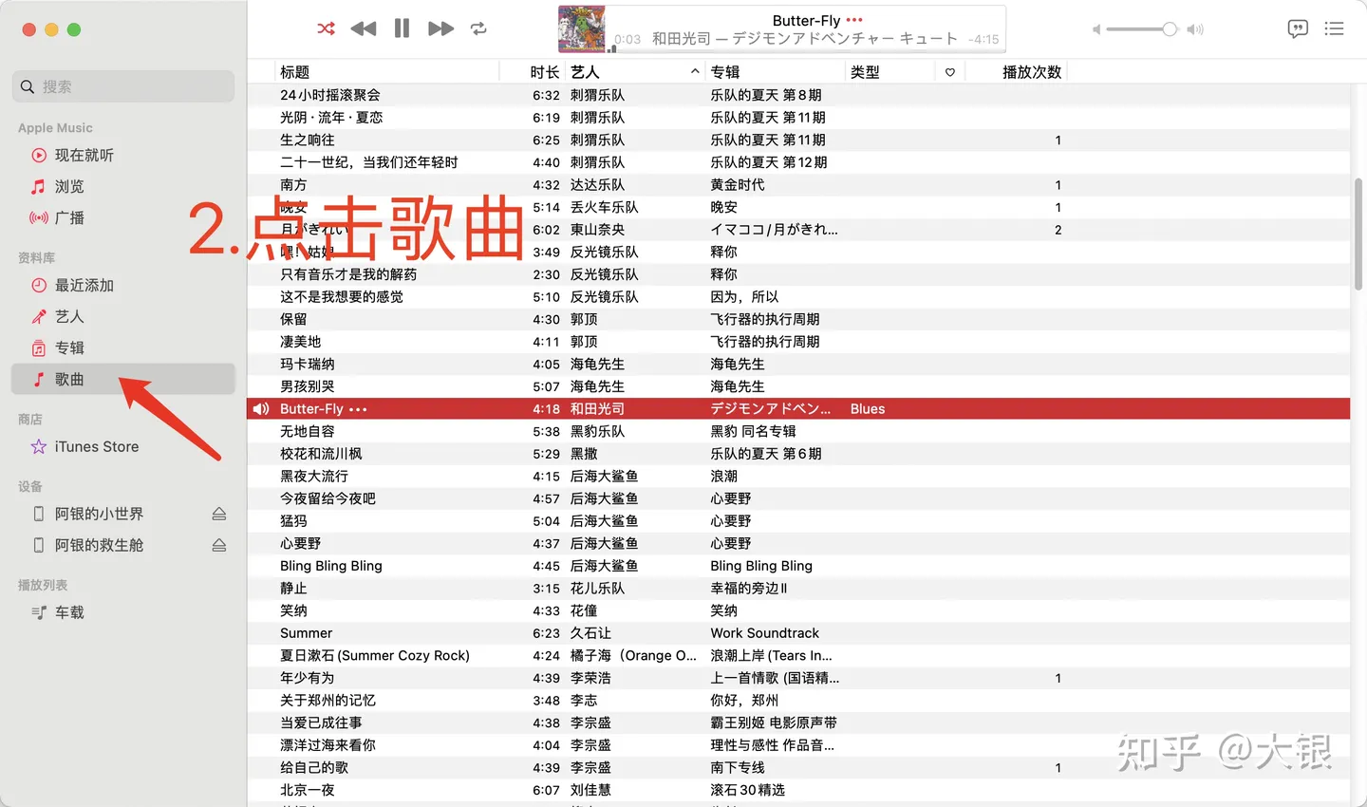Toggle 艺人 column sort direction
This screenshot has height=807, width=1367.
click(x=636, y=71)
